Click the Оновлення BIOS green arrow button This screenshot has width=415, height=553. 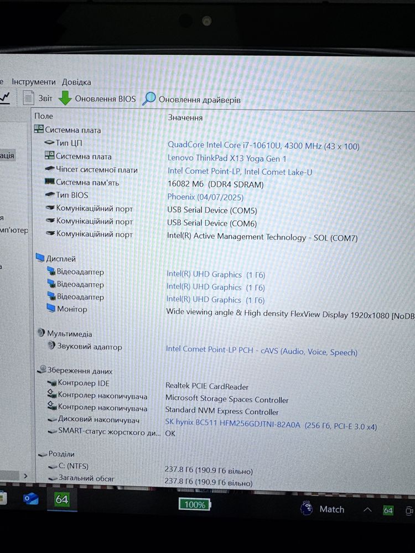tap(97, 98)
